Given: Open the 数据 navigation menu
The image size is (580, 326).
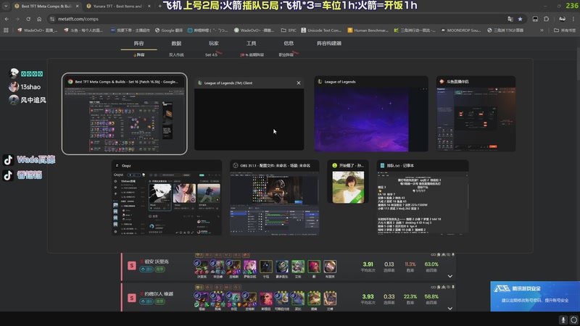Looking at the screenshot, I should [x=176, y=43].
